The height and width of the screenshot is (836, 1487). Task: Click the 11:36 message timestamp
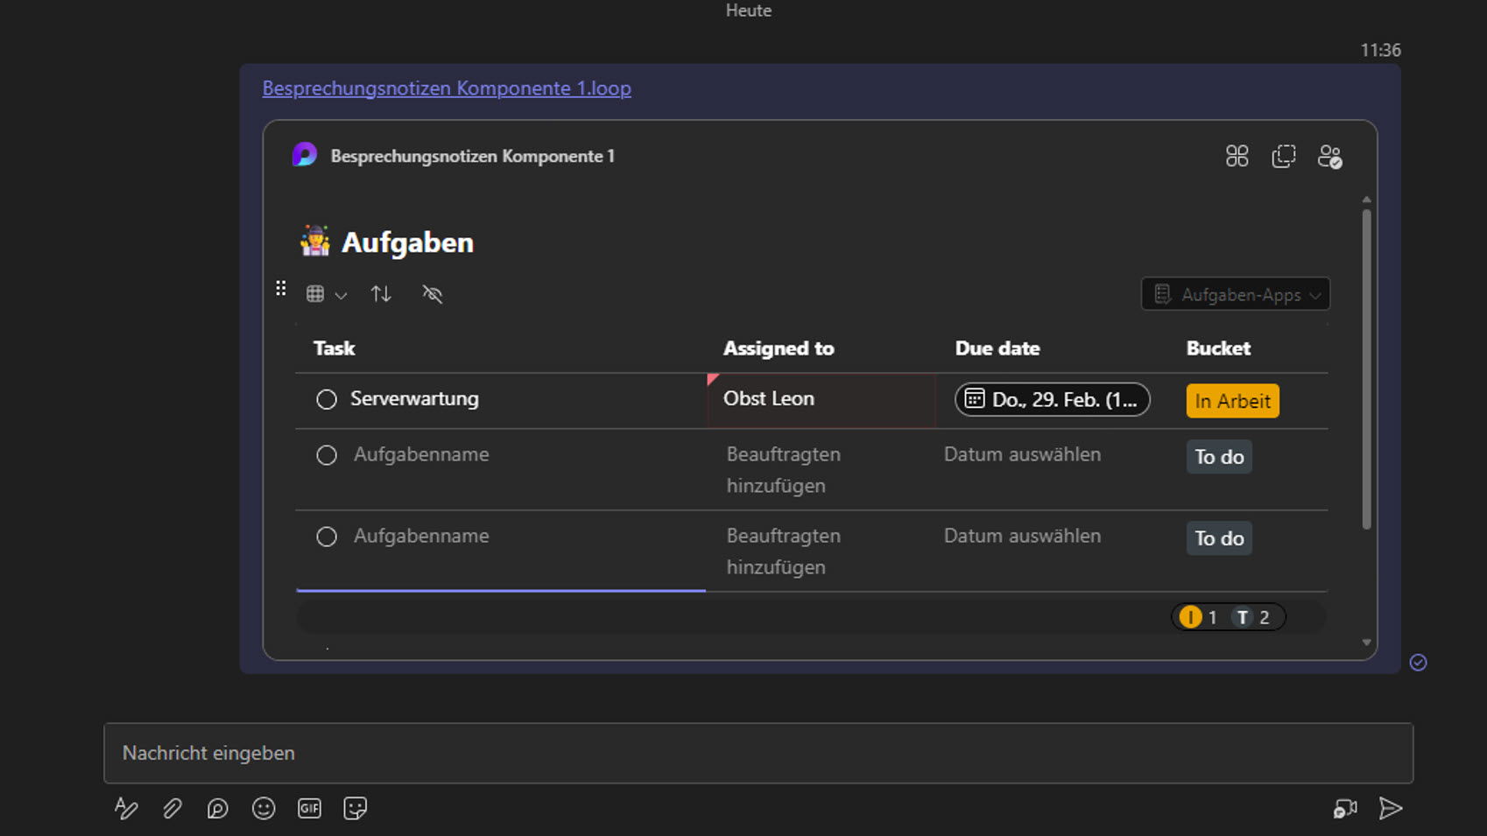pyautogui.click(x=1380, y=50)
